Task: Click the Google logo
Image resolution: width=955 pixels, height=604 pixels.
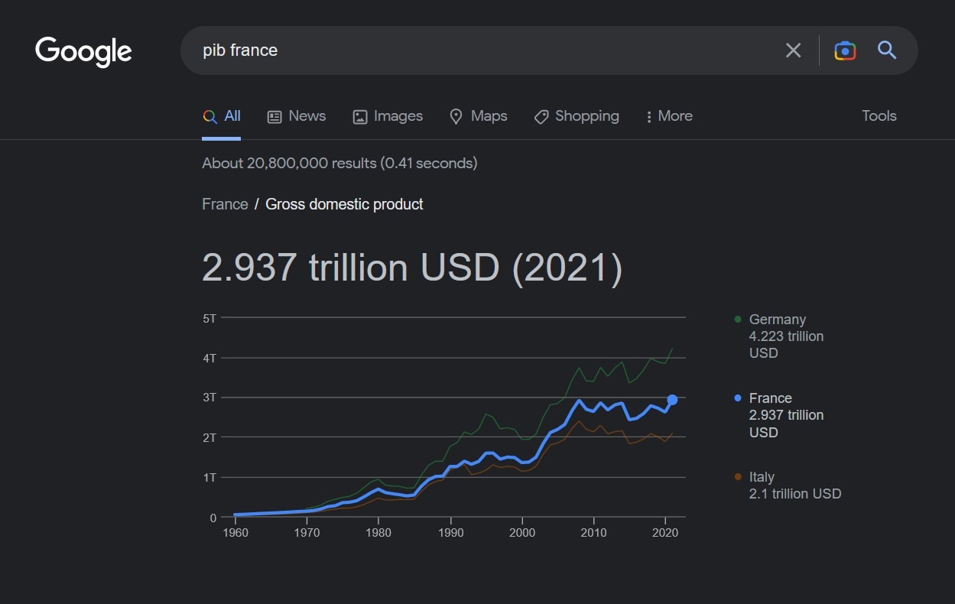Action: tap(83, 51)
